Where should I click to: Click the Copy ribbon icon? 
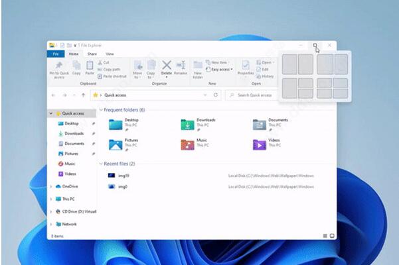pos(76,65)
